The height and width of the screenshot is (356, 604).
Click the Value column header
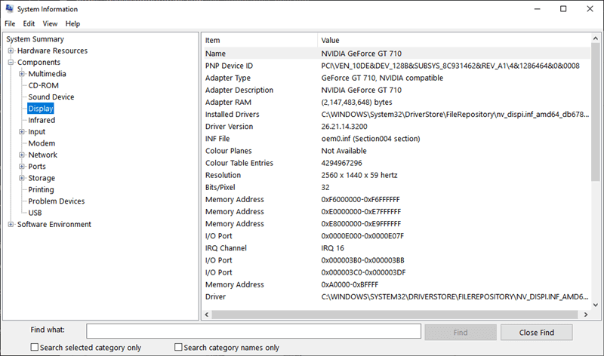click(454, 40)
